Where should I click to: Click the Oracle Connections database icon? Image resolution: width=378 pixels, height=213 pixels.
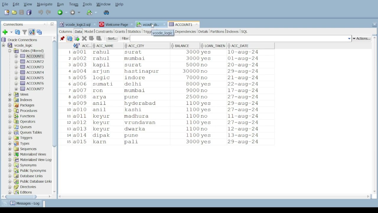pyautogui.click(x=4, y=40)
